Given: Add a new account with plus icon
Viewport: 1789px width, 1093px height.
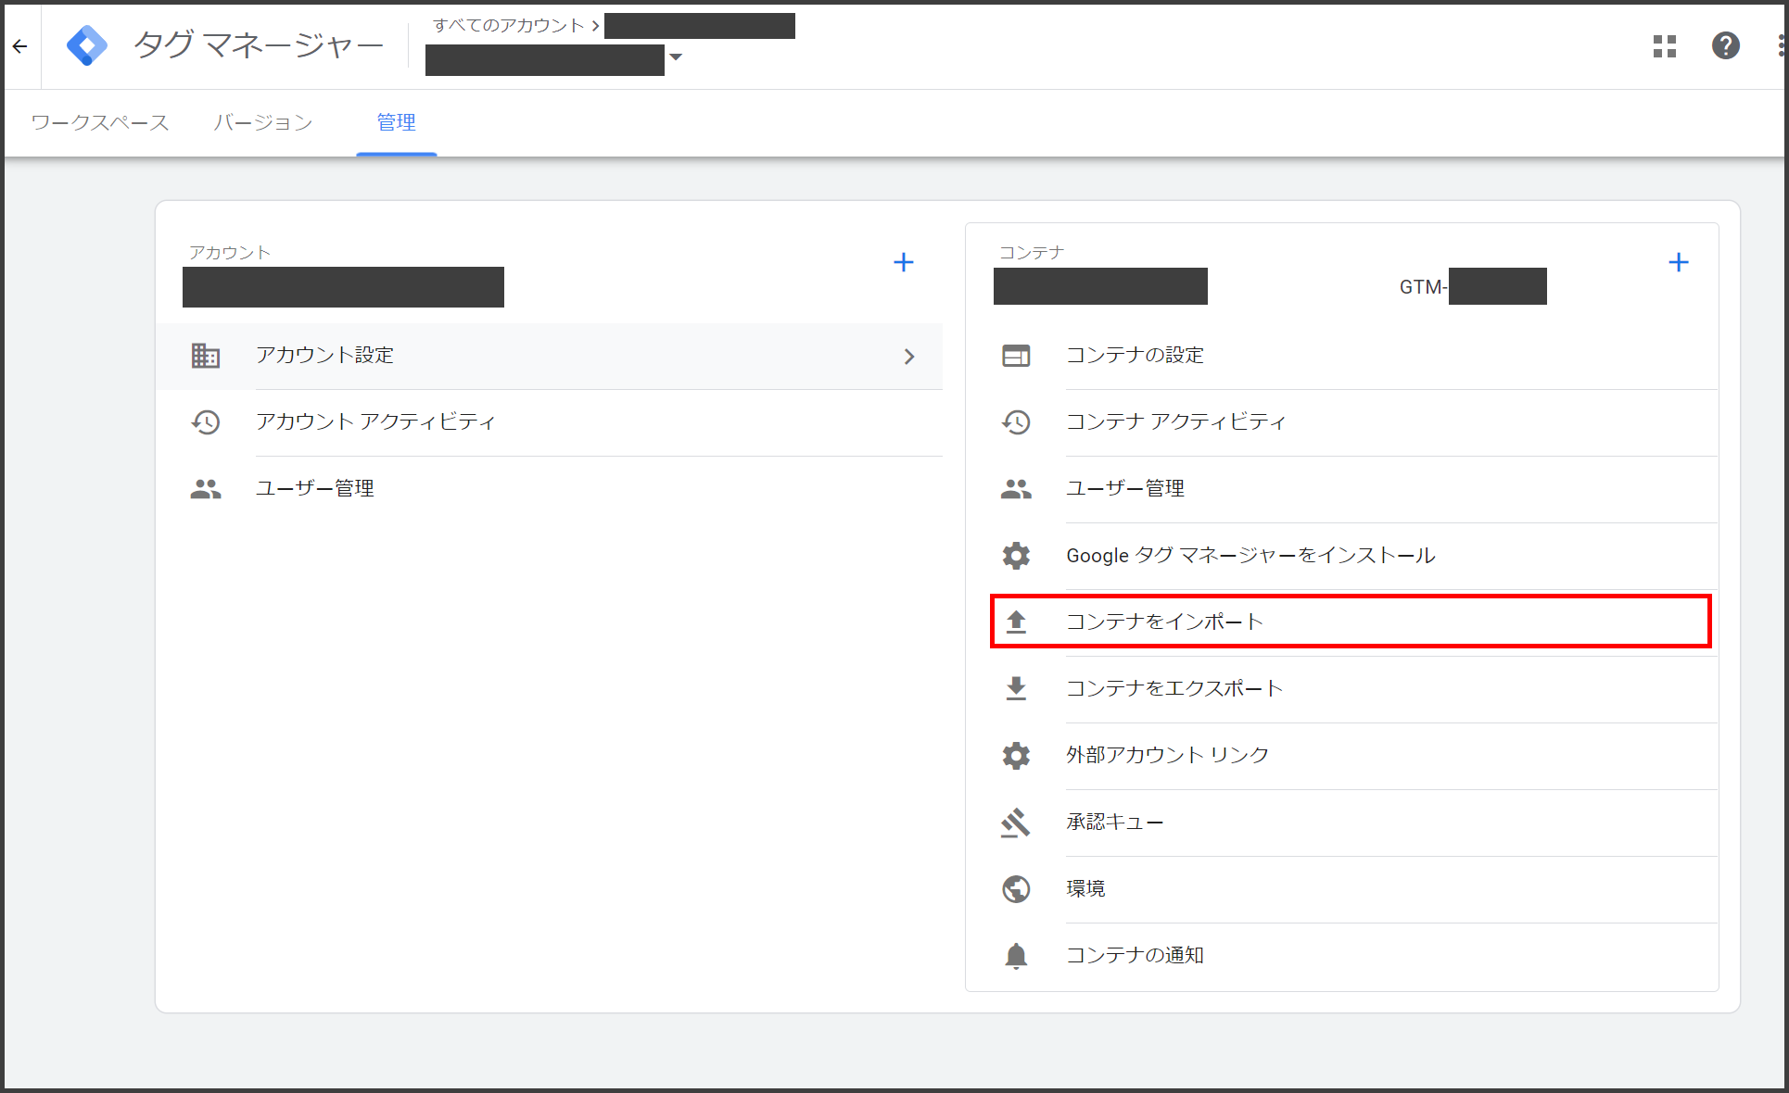Looking at the screenshot, I should 904,262.
